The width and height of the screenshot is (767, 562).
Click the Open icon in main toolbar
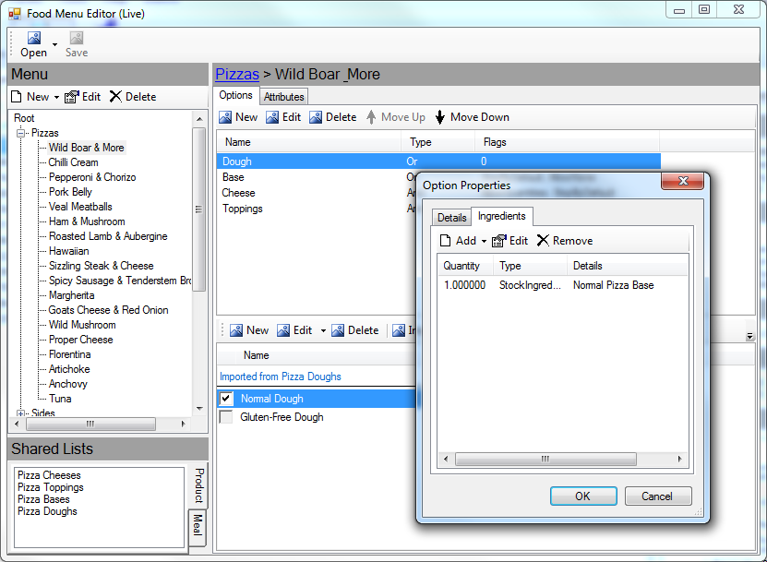pos(33,39)
